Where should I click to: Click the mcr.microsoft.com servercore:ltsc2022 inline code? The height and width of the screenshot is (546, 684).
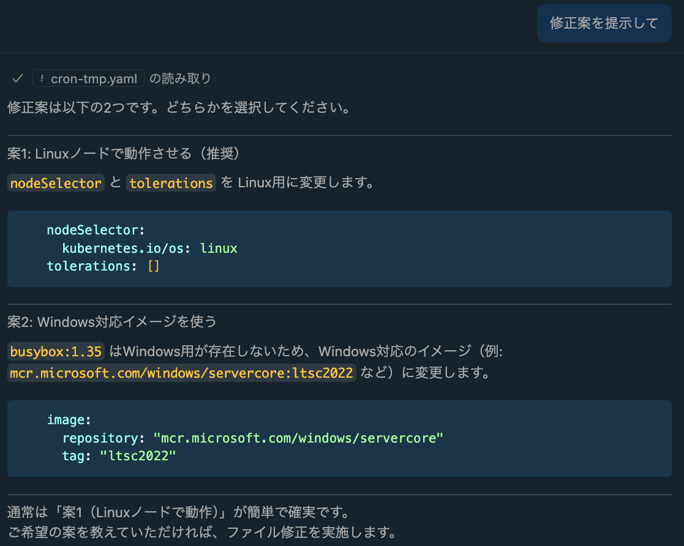(x=181, y=373)
